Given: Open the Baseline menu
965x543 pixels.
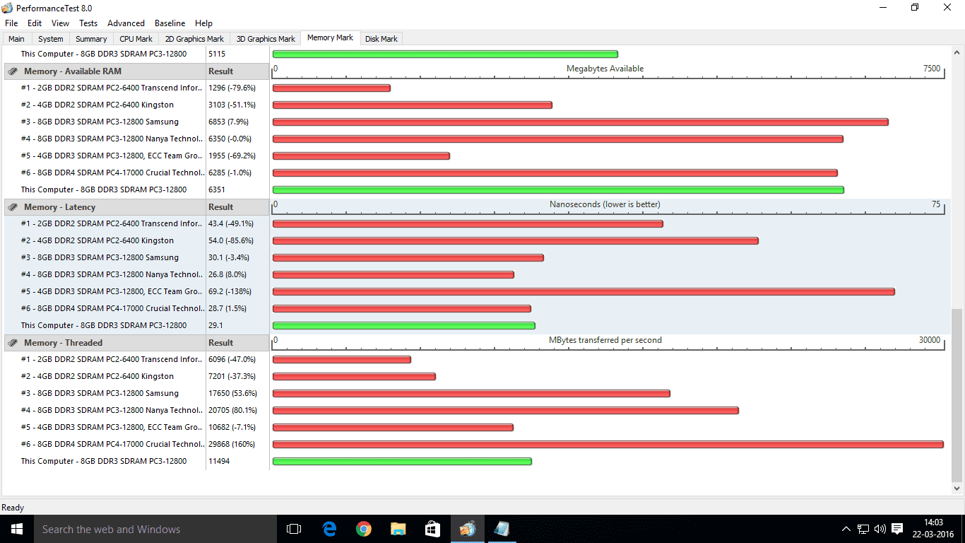Looking at the screenshot, I should 170,23.
